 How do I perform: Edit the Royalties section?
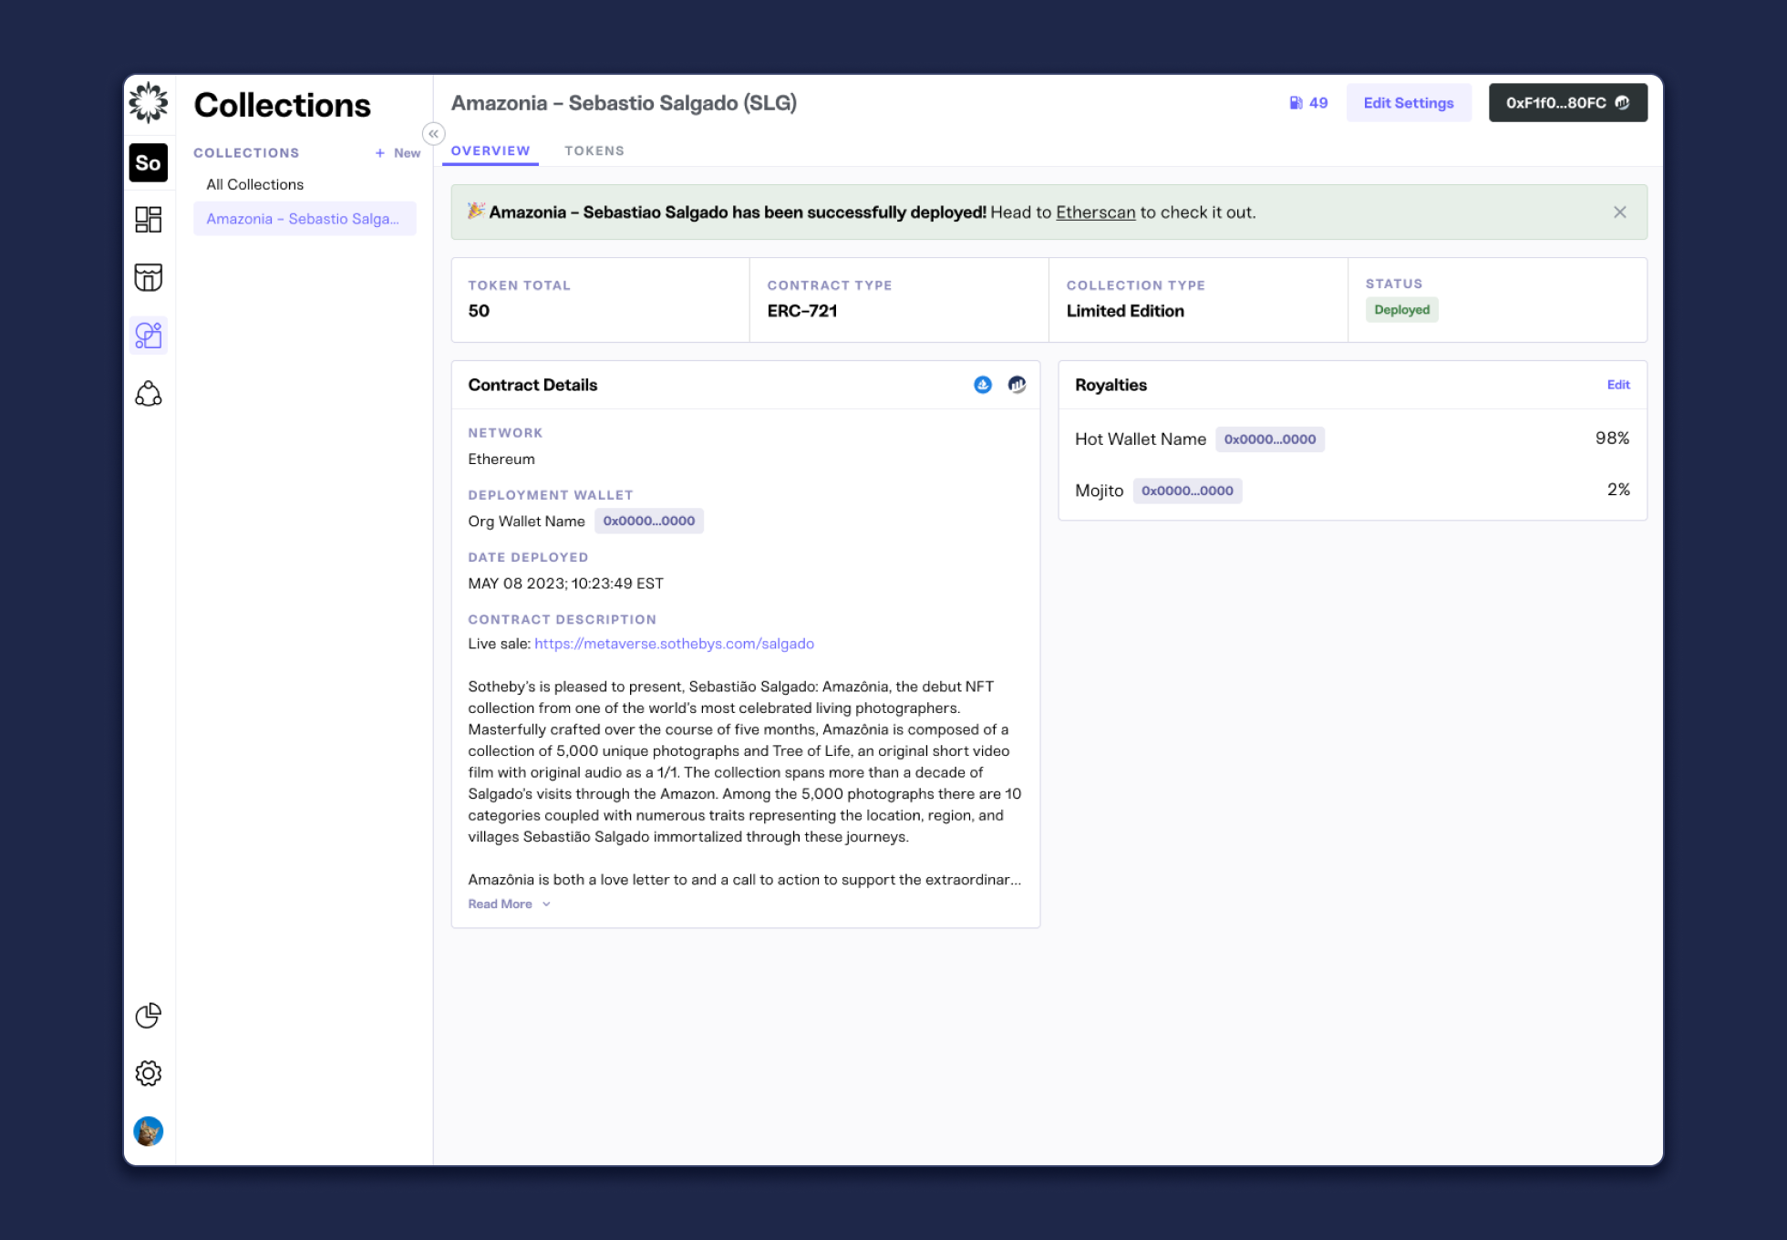click(1618, 385)
